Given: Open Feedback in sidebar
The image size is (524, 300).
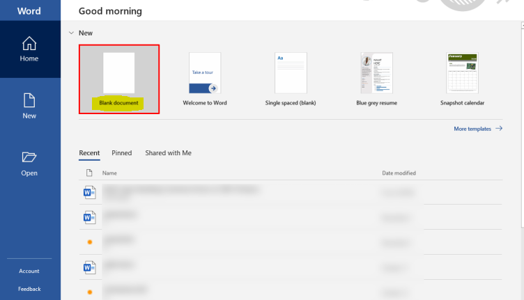Looking at the screenshot, I should tap(29, 289).
